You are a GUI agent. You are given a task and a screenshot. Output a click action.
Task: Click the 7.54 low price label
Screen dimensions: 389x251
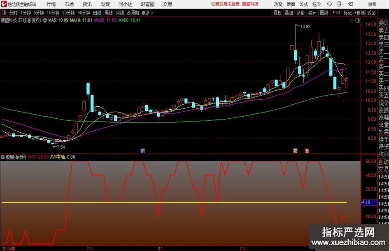[61, 147]
